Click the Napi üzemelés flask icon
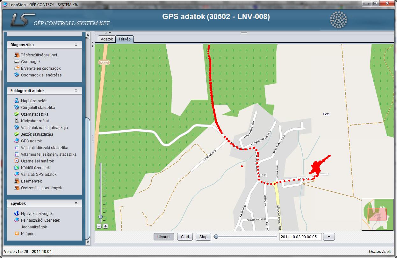This screenshot has height=258, width=397. (17, 101)
